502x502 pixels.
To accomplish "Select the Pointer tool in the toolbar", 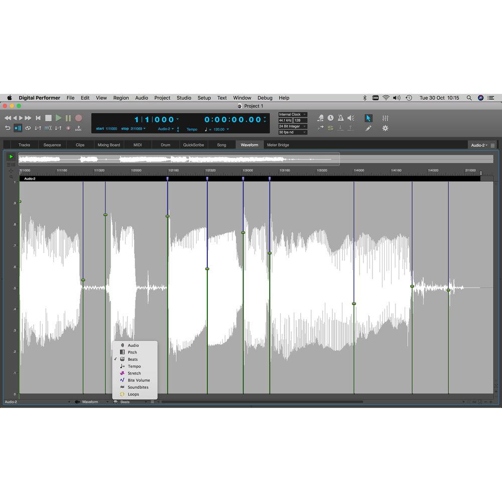I will (x=368, y=118).
